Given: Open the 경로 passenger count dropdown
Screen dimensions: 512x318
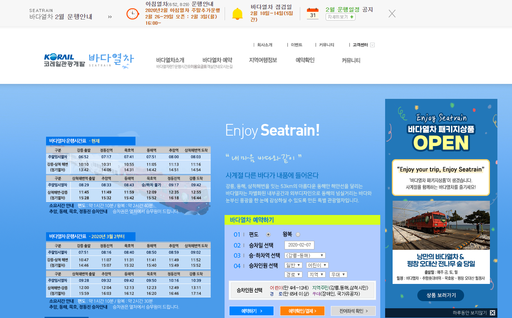Looking at the screenshot, I should click(293, 275).
